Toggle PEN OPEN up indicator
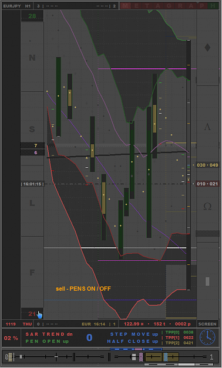This screenshot has width=222, height=368. 47,342
